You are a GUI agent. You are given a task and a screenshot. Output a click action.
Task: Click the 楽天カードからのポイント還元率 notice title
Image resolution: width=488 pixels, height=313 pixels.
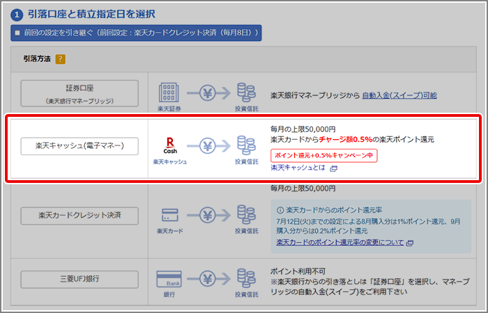334,210
